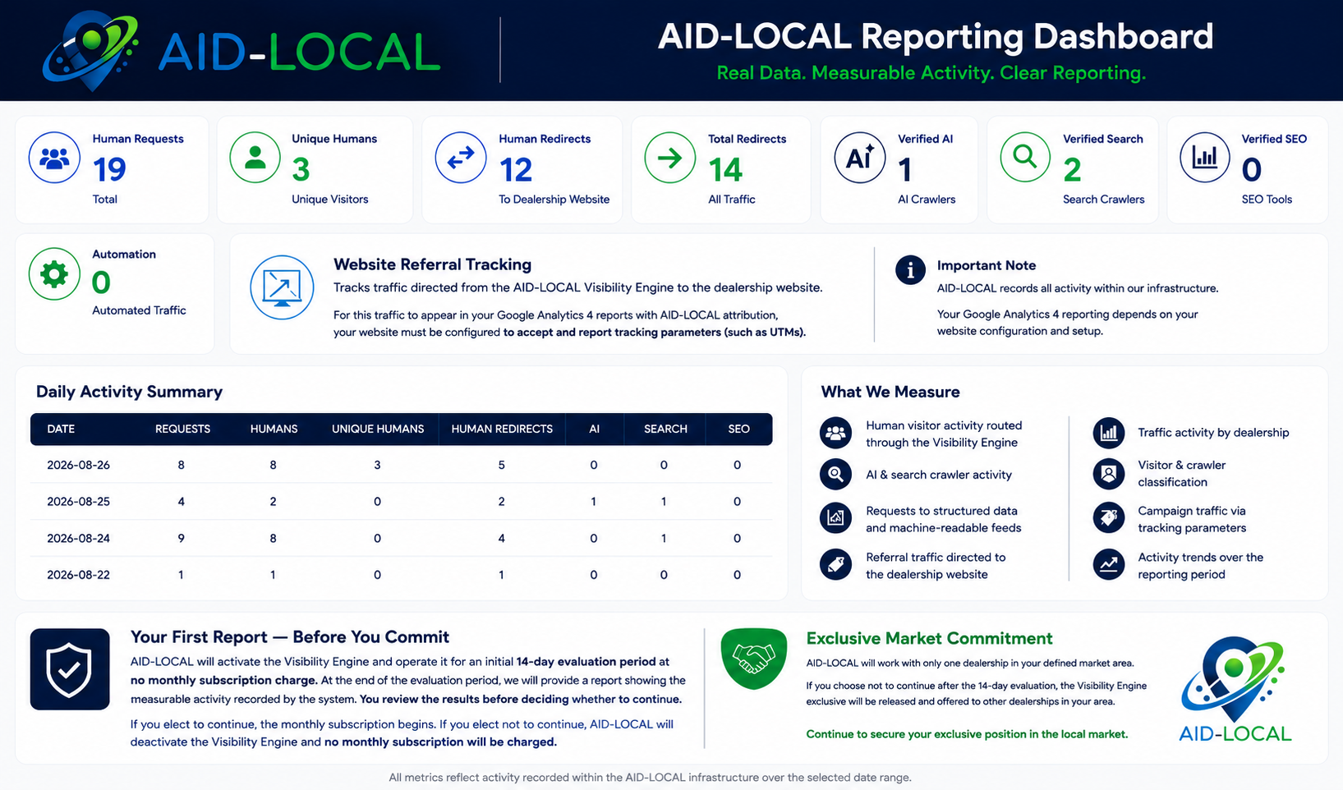The image size is (1343, 790).
Task: Click the unique humans cell 3 in 2026-08-26 row
Action: [377, 465]
